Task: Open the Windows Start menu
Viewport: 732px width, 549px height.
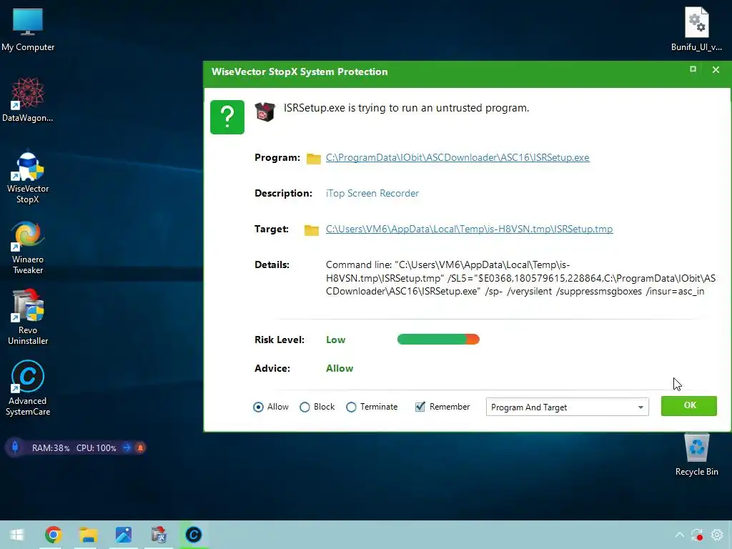Action: click(x=17, y=535)
